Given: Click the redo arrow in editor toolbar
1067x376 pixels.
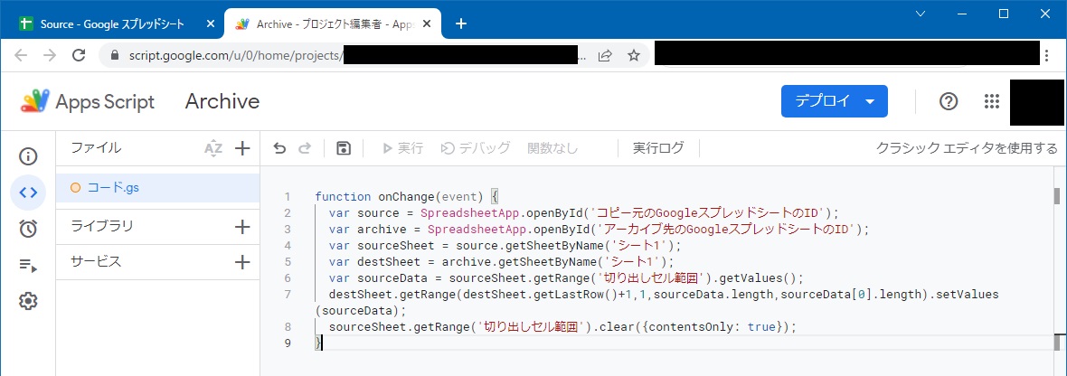Looking at the screenshot, I should click(305, 148).
